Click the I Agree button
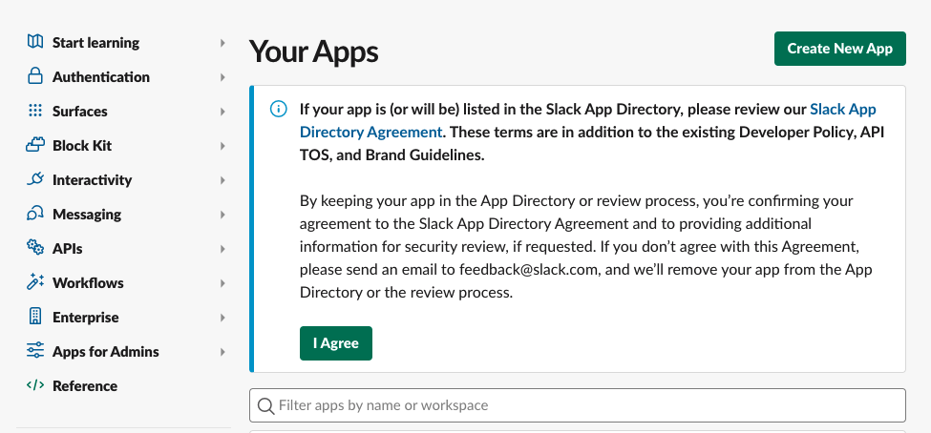Viewport: 931px width, 433px height. coord(336,342)
